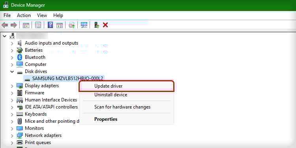
Task: Click the root computer node icon
Action: click(12, 36)
